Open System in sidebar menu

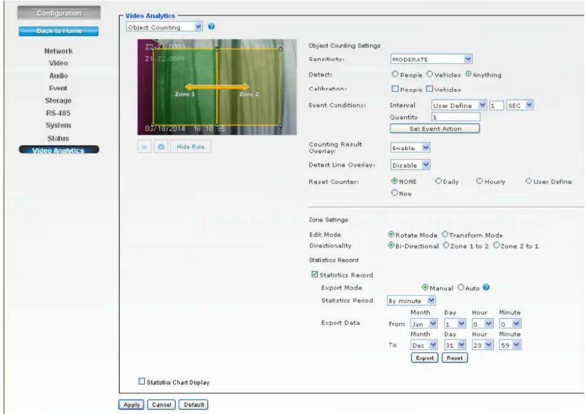pos(59,125)
